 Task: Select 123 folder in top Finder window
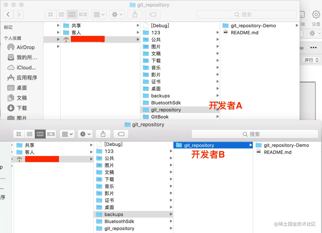click(x=180, y=33)
